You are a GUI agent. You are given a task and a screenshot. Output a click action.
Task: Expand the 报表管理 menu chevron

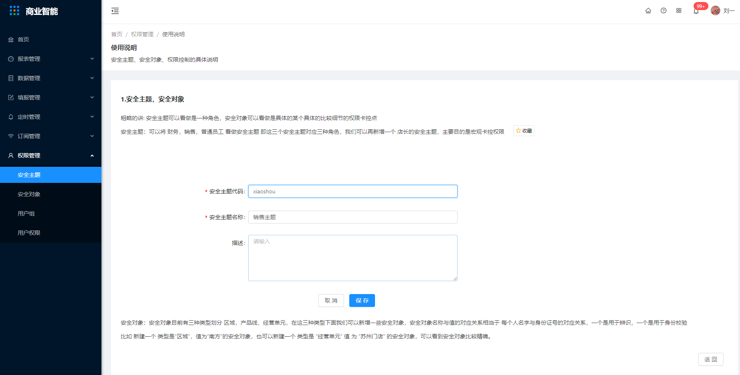pos(92,59)
